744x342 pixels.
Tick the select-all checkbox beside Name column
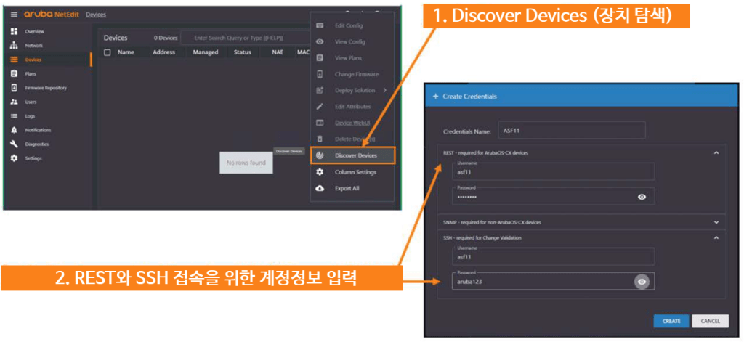tap(108, 52)
